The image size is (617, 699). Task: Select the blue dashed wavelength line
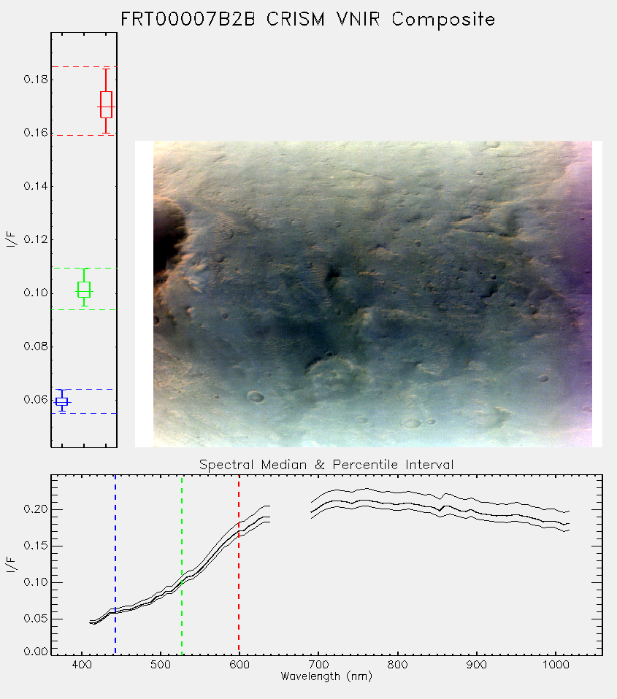click(115, 565)
